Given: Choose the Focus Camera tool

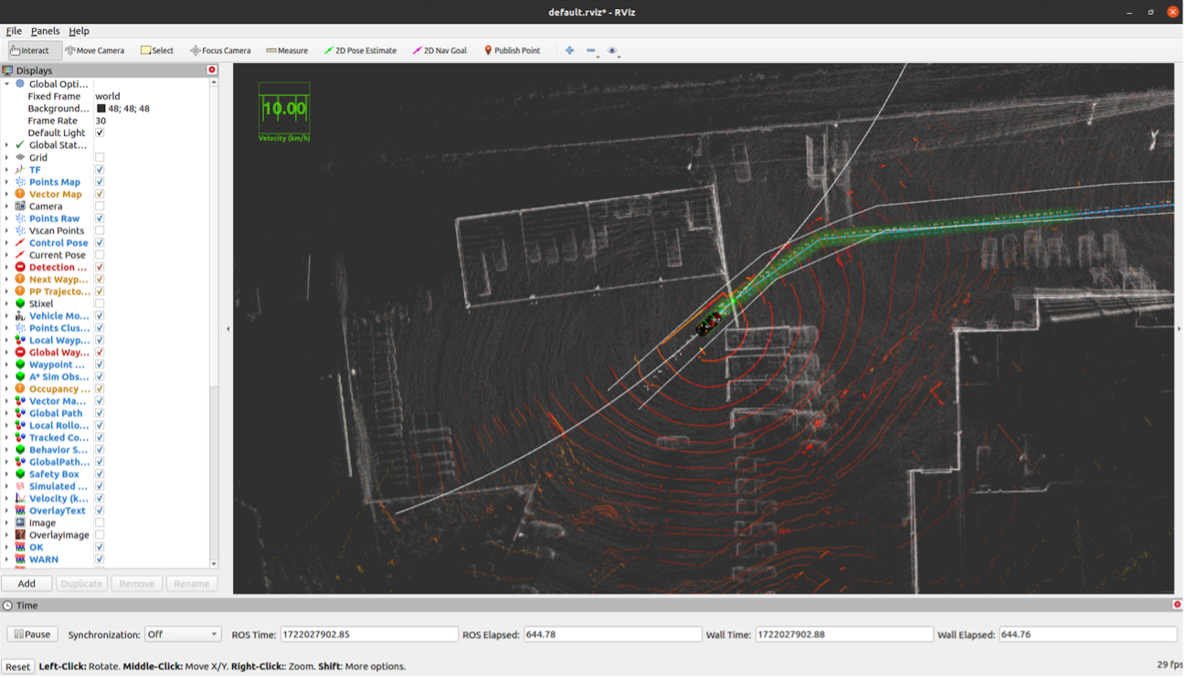Looking at the screenshot, I should (220, 50).
